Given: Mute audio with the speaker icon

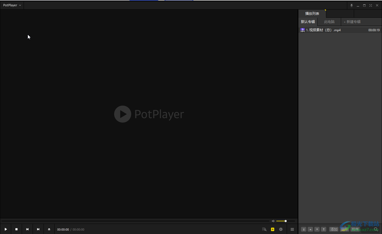Looking at the screenshot, I should coord(273,221).
